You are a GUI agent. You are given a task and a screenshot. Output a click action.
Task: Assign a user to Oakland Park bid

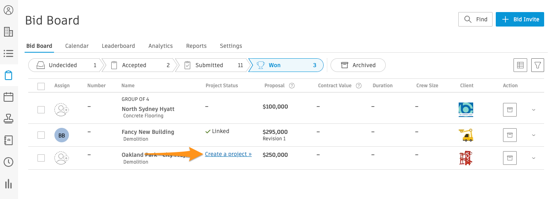[62, 158]
